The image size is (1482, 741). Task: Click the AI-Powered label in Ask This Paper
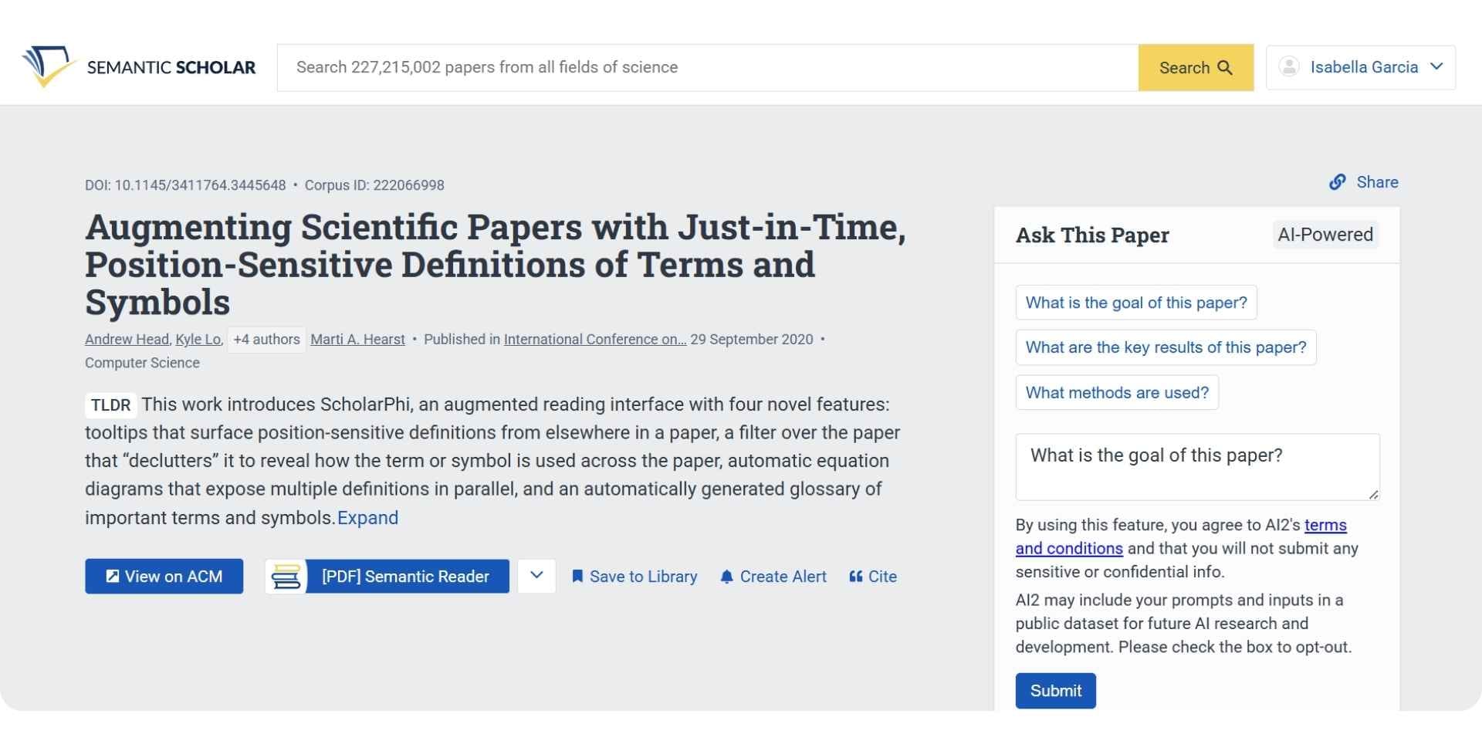[1325, 235]
